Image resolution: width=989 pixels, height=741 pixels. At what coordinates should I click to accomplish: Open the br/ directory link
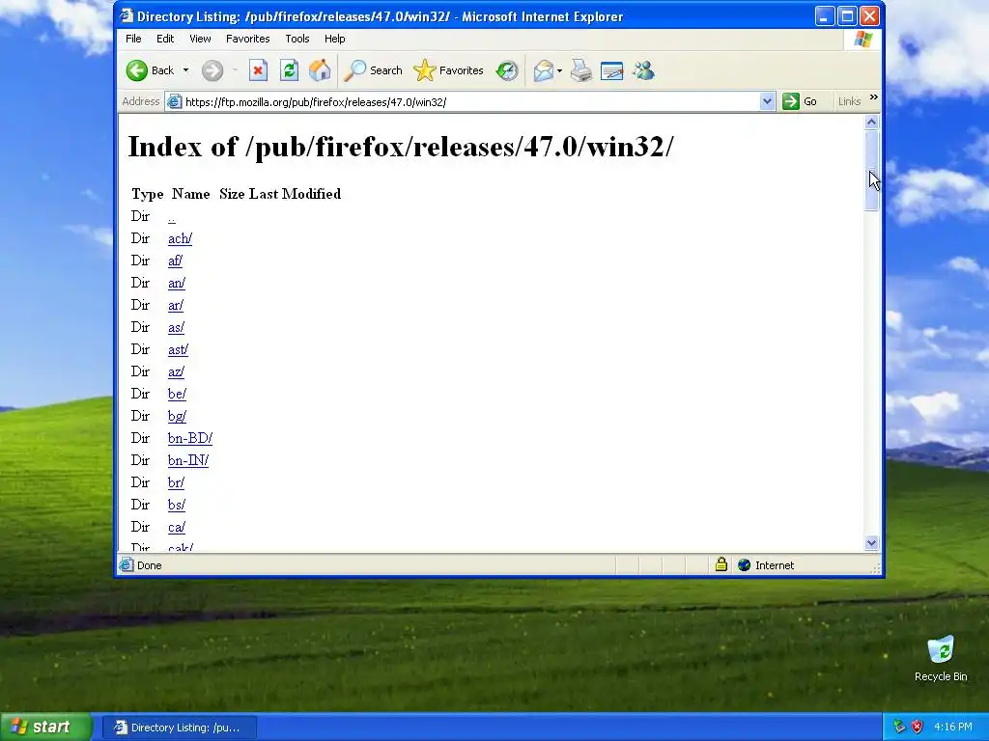(x=176, y=482)
